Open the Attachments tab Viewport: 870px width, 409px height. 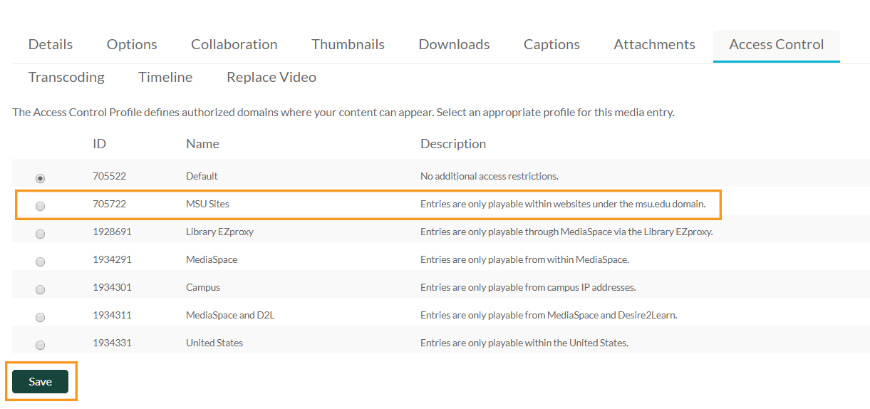click(654, 44)
